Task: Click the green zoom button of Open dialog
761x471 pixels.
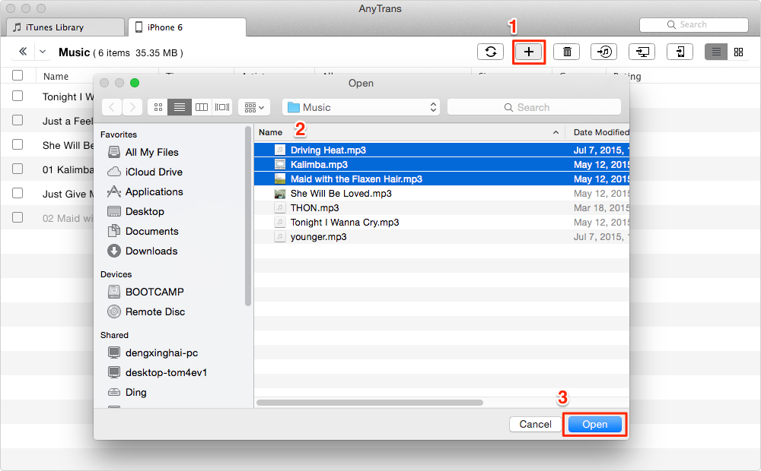Action: 135,83
